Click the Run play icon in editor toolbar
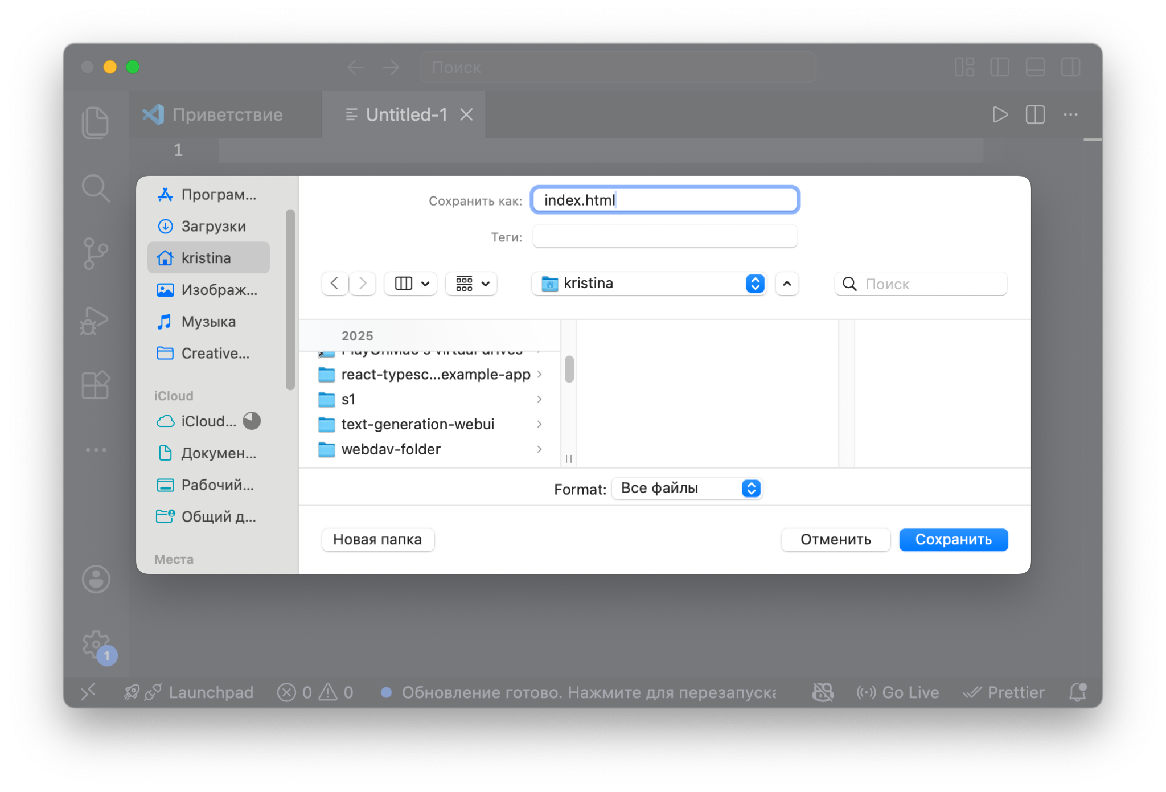 [x=1000, y=114]
